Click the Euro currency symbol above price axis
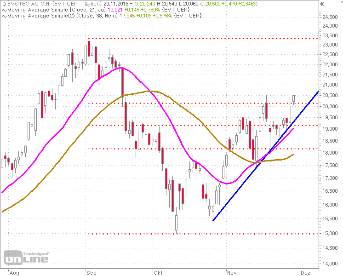The image size is (343, 276). 322,4
